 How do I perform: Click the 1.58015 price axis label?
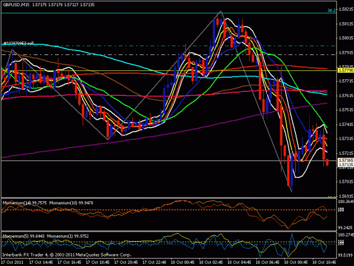coord(346,38)
